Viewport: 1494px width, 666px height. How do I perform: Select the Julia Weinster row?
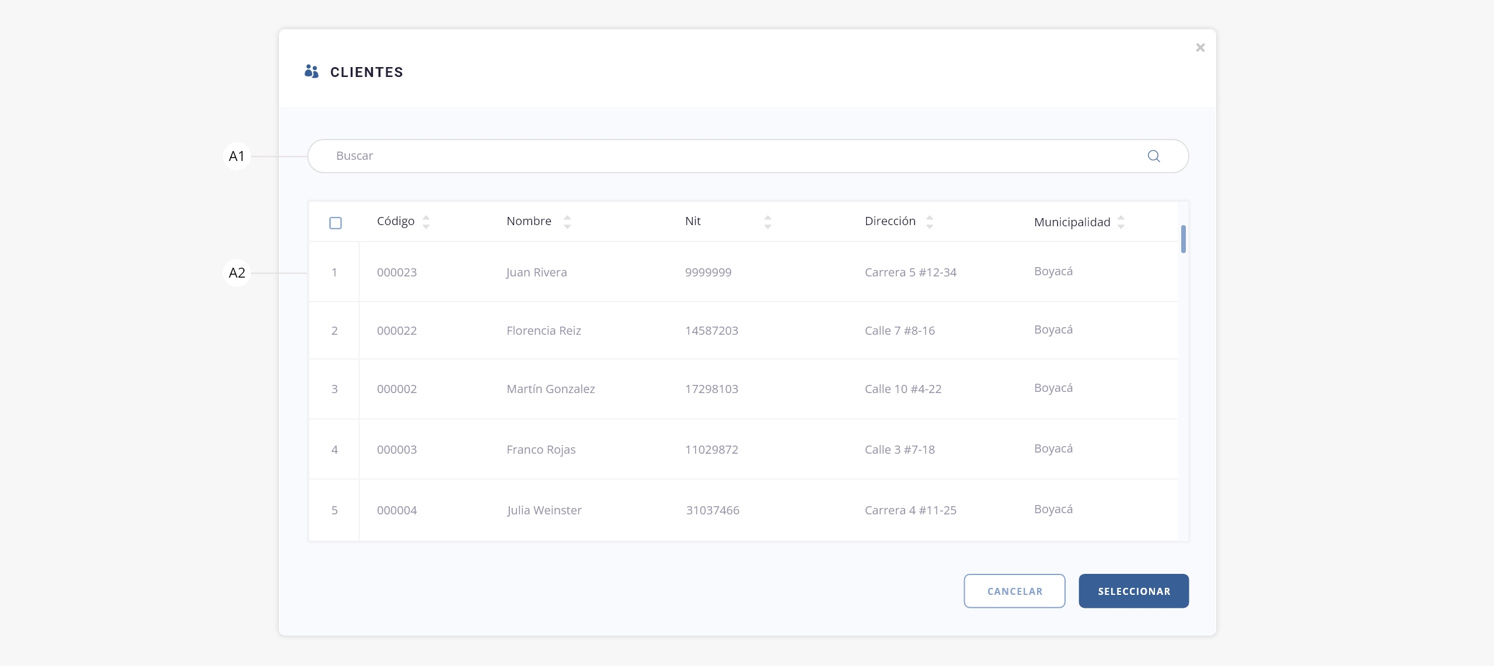click(x=544, y=510)
